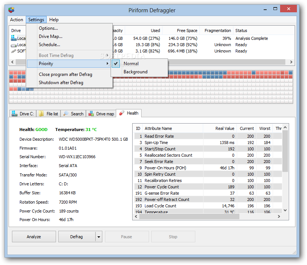Minimize the Defraggler window
Screen dimensions: 307x265
(265, 9)
